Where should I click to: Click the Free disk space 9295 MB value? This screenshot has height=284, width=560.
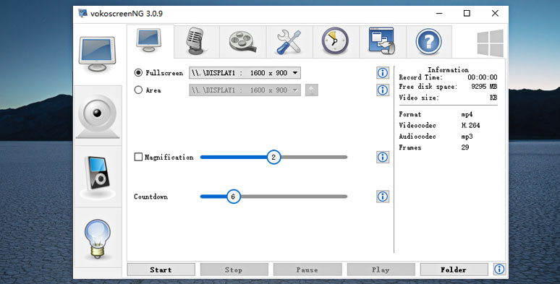(x=484, y=87)
